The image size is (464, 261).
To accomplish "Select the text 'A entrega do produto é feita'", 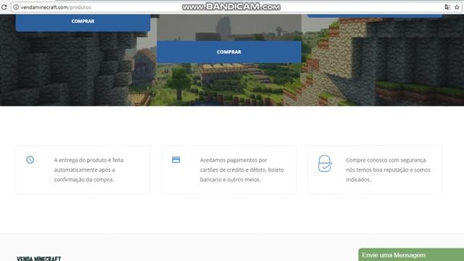I will coord(88,160).
